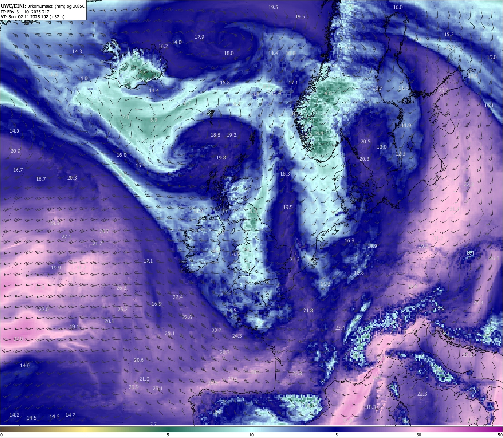The image size is (503, 438).
Task: Click the 22.4 value label
Action: click(178, 297)
